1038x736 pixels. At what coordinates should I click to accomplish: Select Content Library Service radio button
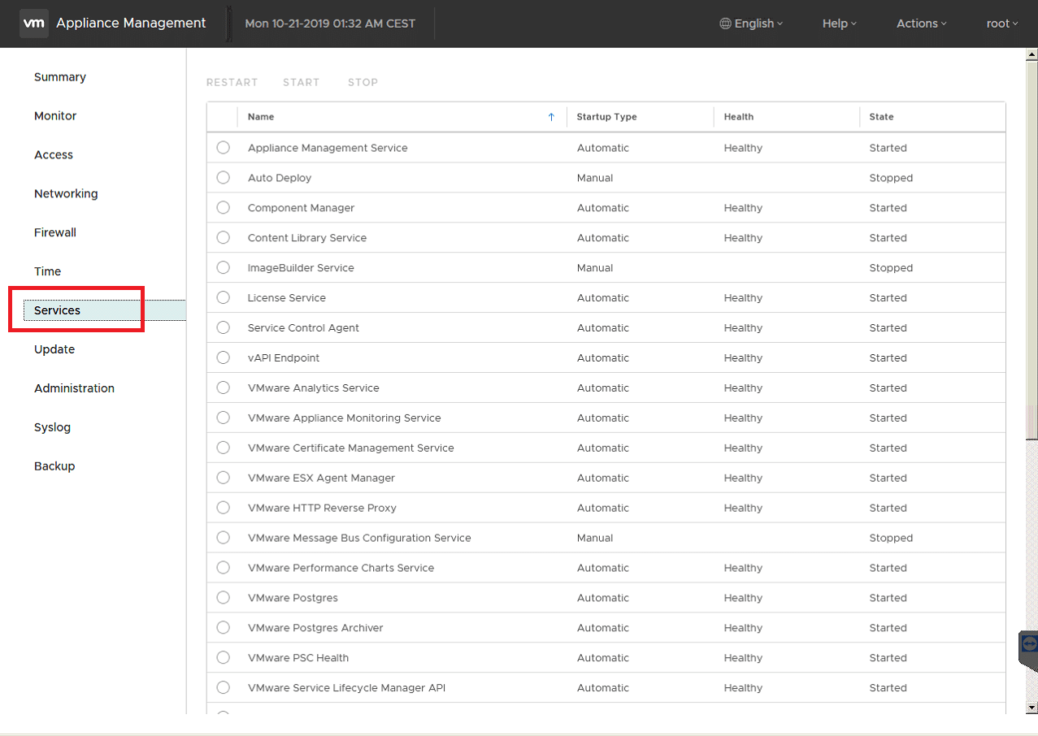click(x=224, y=238)
